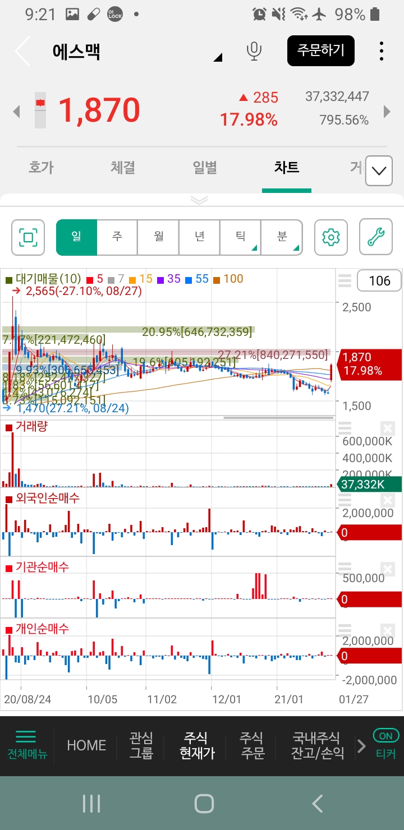The image size is (404, 830).
Task: Tap the microphone voice search icon
Action: click(x=254, y=51)
